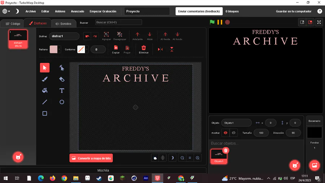This screenshot has height=183, width=325.
Task: Enter fullscreen stage mode
Action: click(x=319, y=22)
